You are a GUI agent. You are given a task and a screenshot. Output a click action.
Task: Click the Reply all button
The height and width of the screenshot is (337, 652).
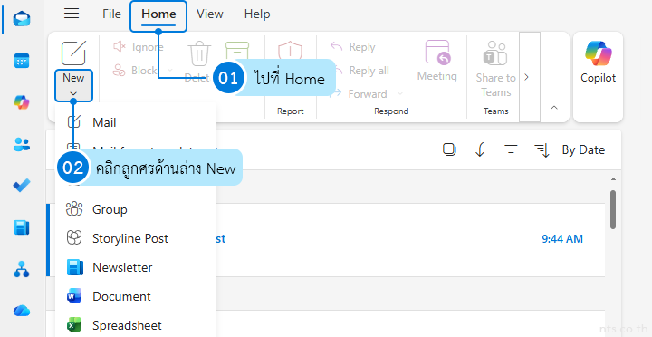360,71
